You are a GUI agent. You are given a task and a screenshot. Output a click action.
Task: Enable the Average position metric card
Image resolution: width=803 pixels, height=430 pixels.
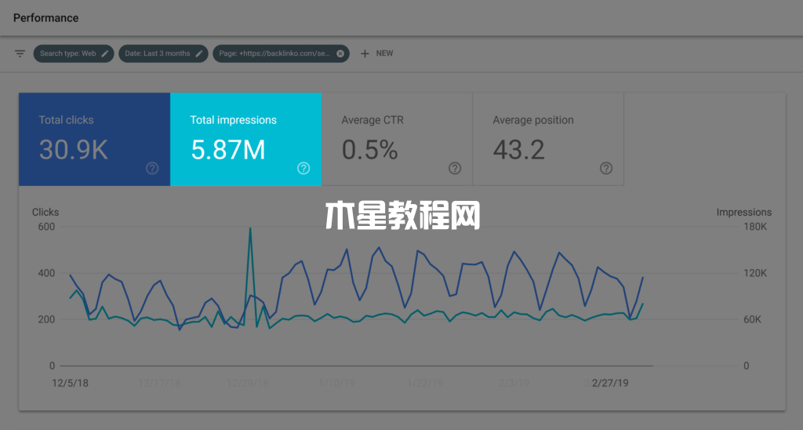coord(548,139)
